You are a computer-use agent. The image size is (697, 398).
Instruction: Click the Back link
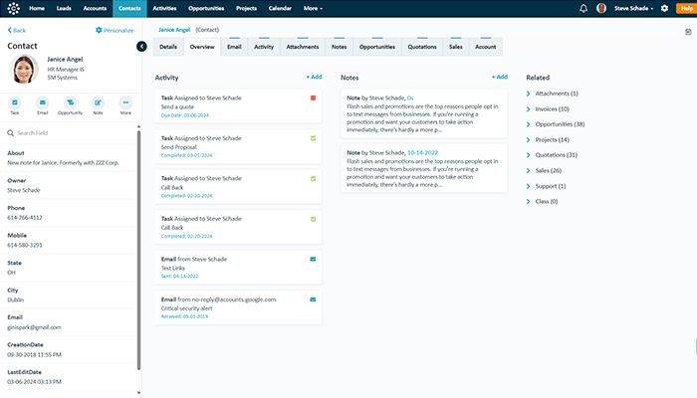[x=17, y=30]
